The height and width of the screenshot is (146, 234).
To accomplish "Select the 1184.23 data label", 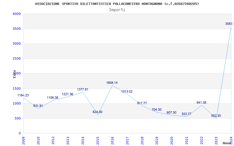I will coord(23,95).
